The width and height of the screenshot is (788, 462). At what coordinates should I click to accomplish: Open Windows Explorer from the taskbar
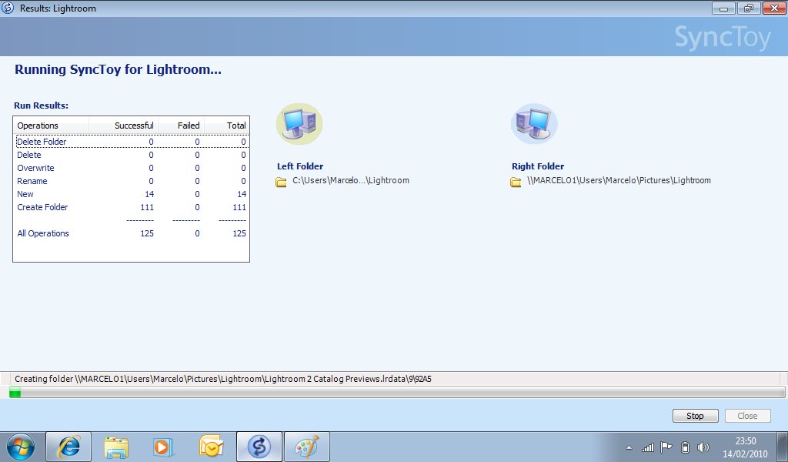click(x=116, y=447)
